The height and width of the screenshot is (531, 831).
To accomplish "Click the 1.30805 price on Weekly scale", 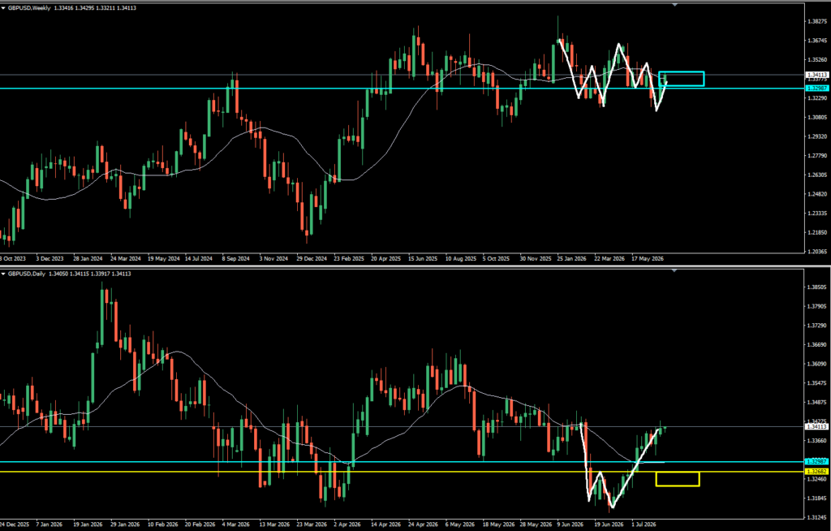I will pyautogui.click(x=816, y=117).
